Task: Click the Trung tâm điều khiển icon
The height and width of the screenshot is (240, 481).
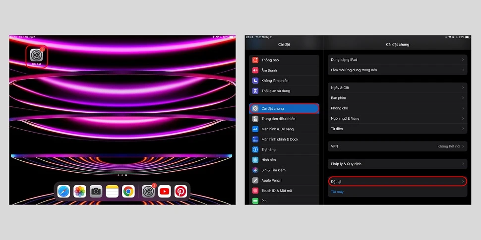Action: coord(255,119)
